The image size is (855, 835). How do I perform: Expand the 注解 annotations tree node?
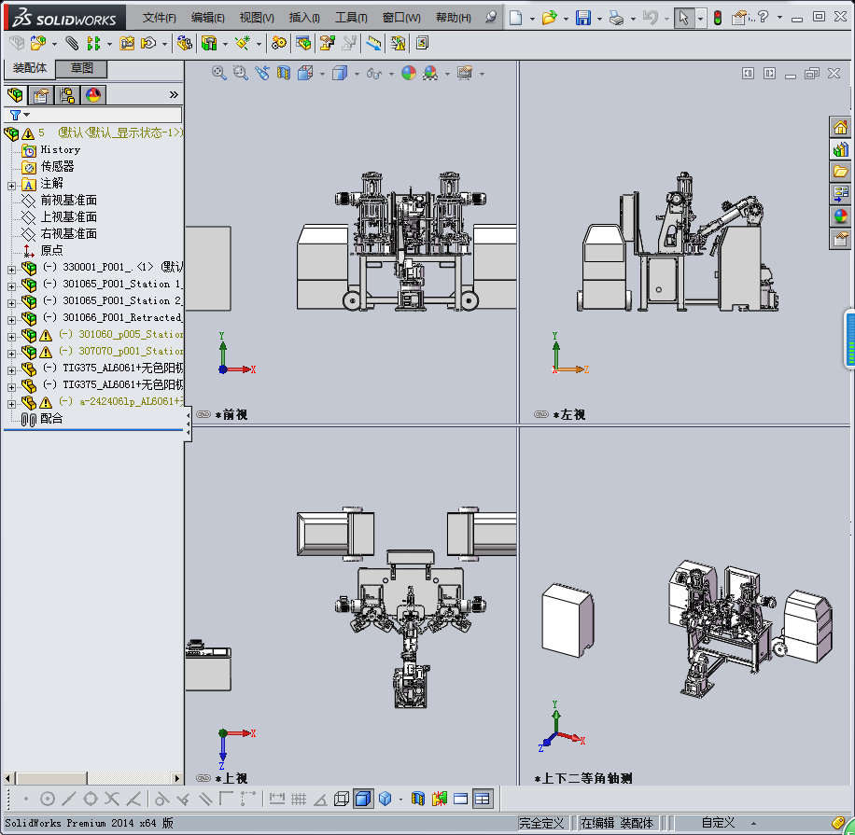(x=11, y=184)
